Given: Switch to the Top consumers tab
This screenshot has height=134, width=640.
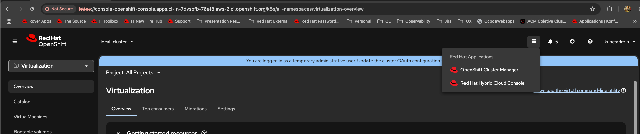Looking at the screenshot, I should [x=158, y=109].
